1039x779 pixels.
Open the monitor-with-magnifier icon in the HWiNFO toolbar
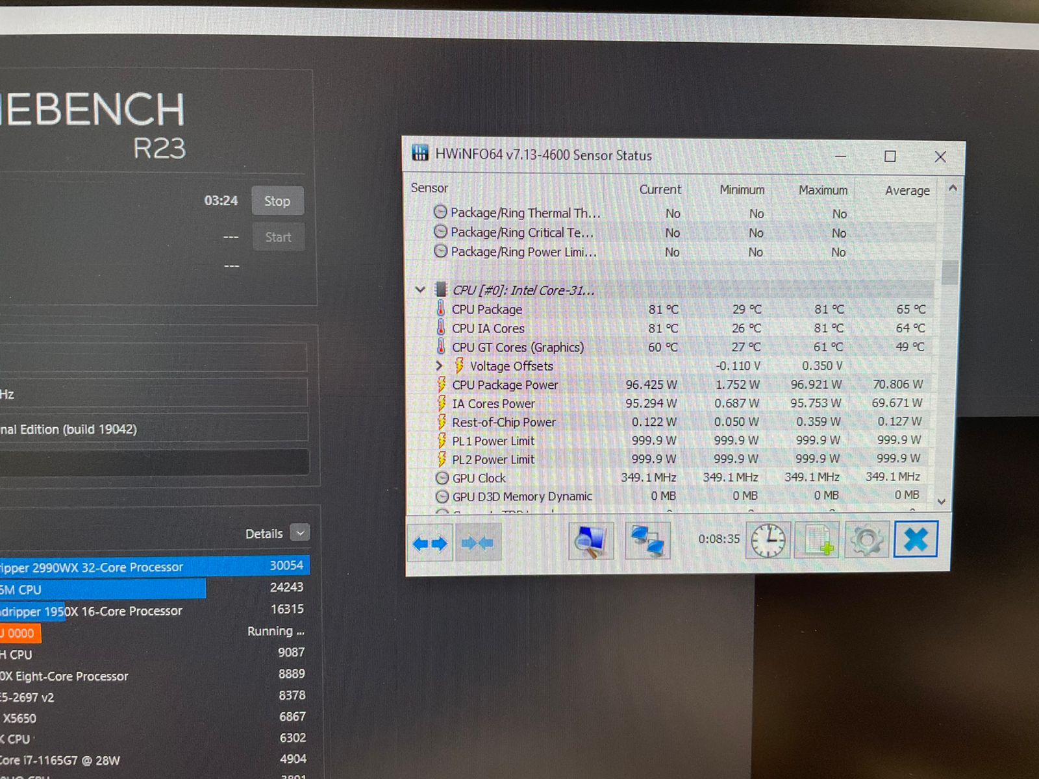(591, 541)
